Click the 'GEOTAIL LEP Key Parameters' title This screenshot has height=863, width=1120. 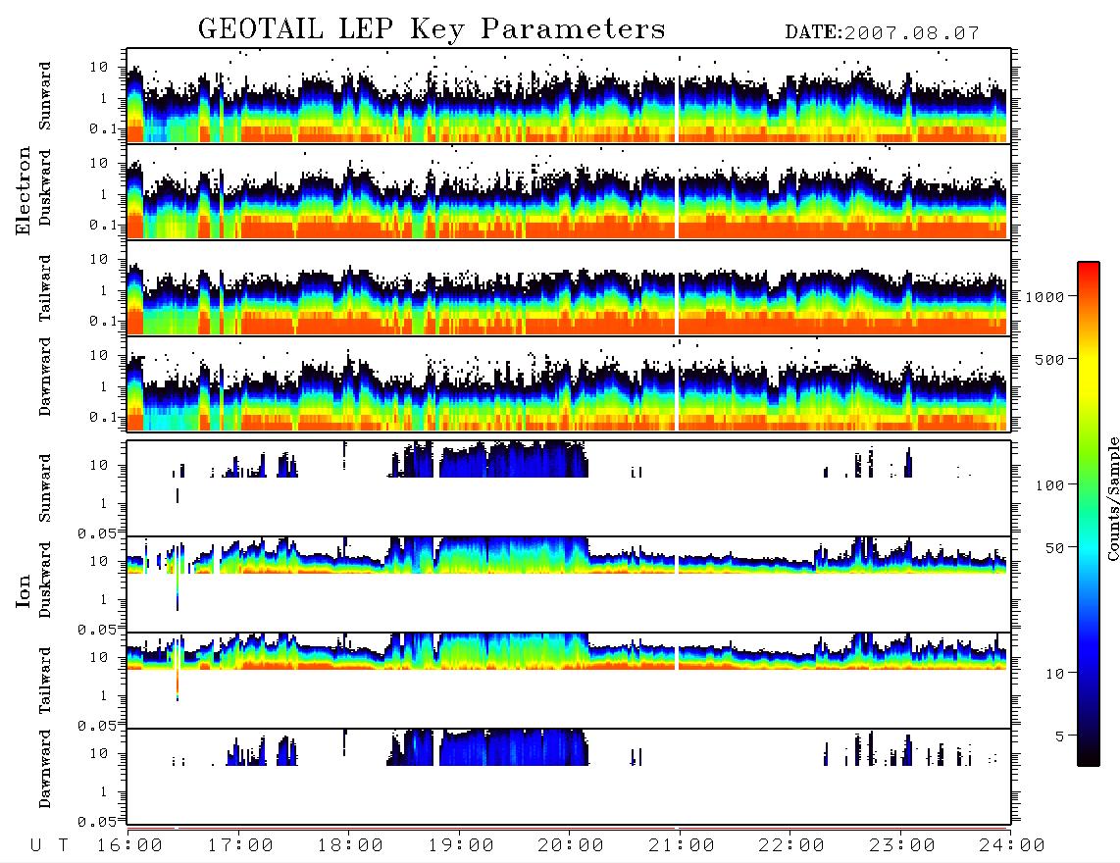click(x=432, y=28)
